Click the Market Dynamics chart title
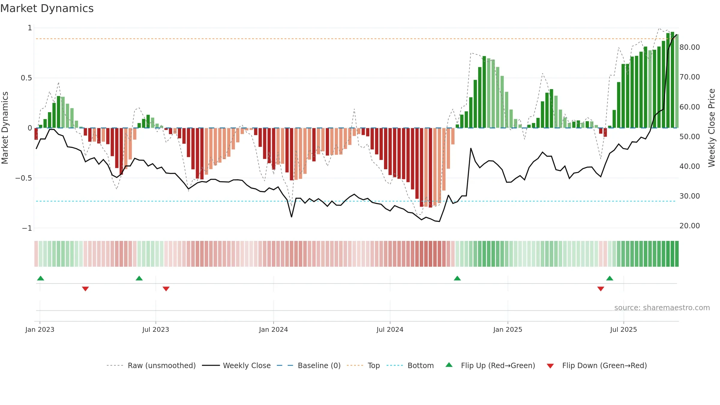The height and width of the screenshot is (405, 720). (x=47, y=8)
